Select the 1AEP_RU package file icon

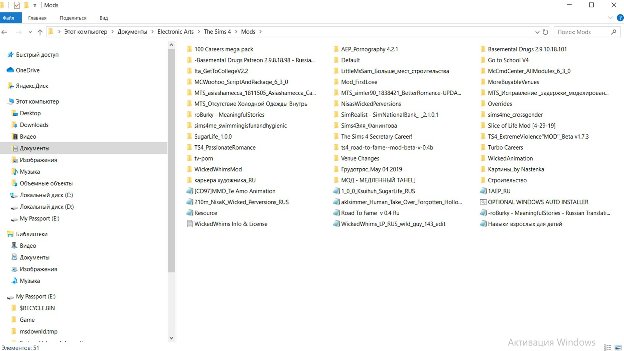(483, 191)
